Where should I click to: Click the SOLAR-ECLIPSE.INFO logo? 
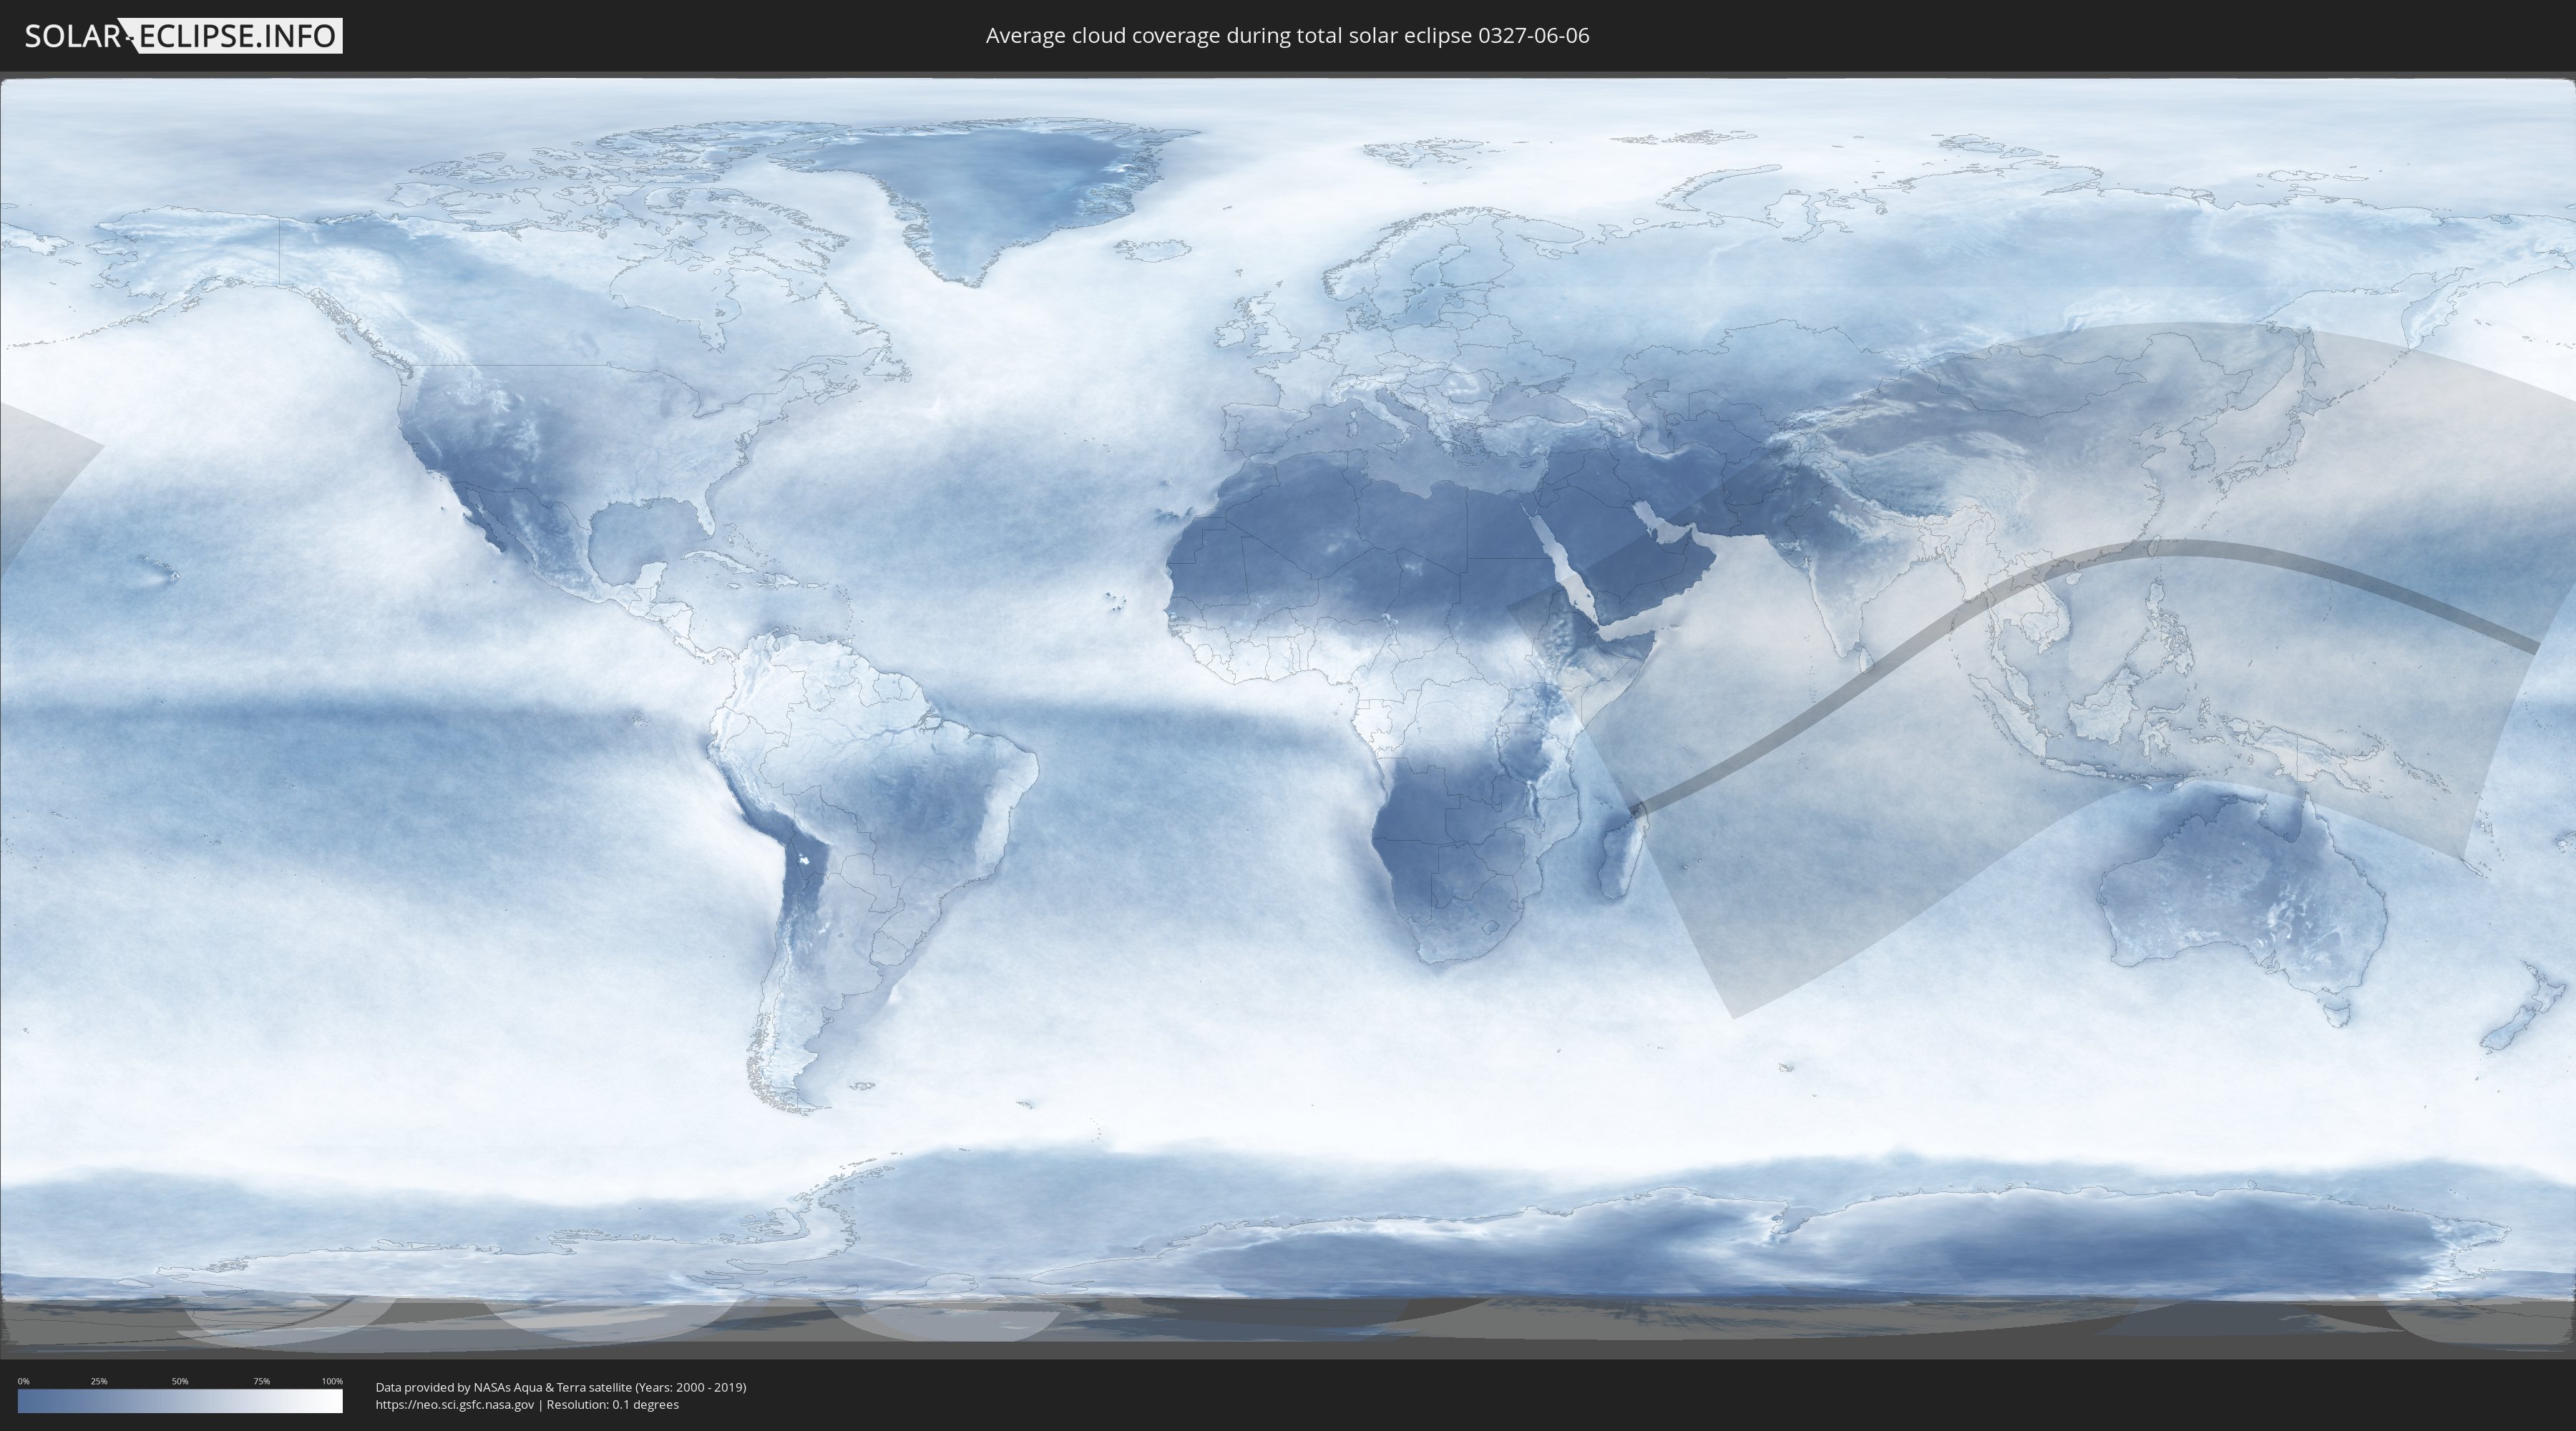pos(183,36)
